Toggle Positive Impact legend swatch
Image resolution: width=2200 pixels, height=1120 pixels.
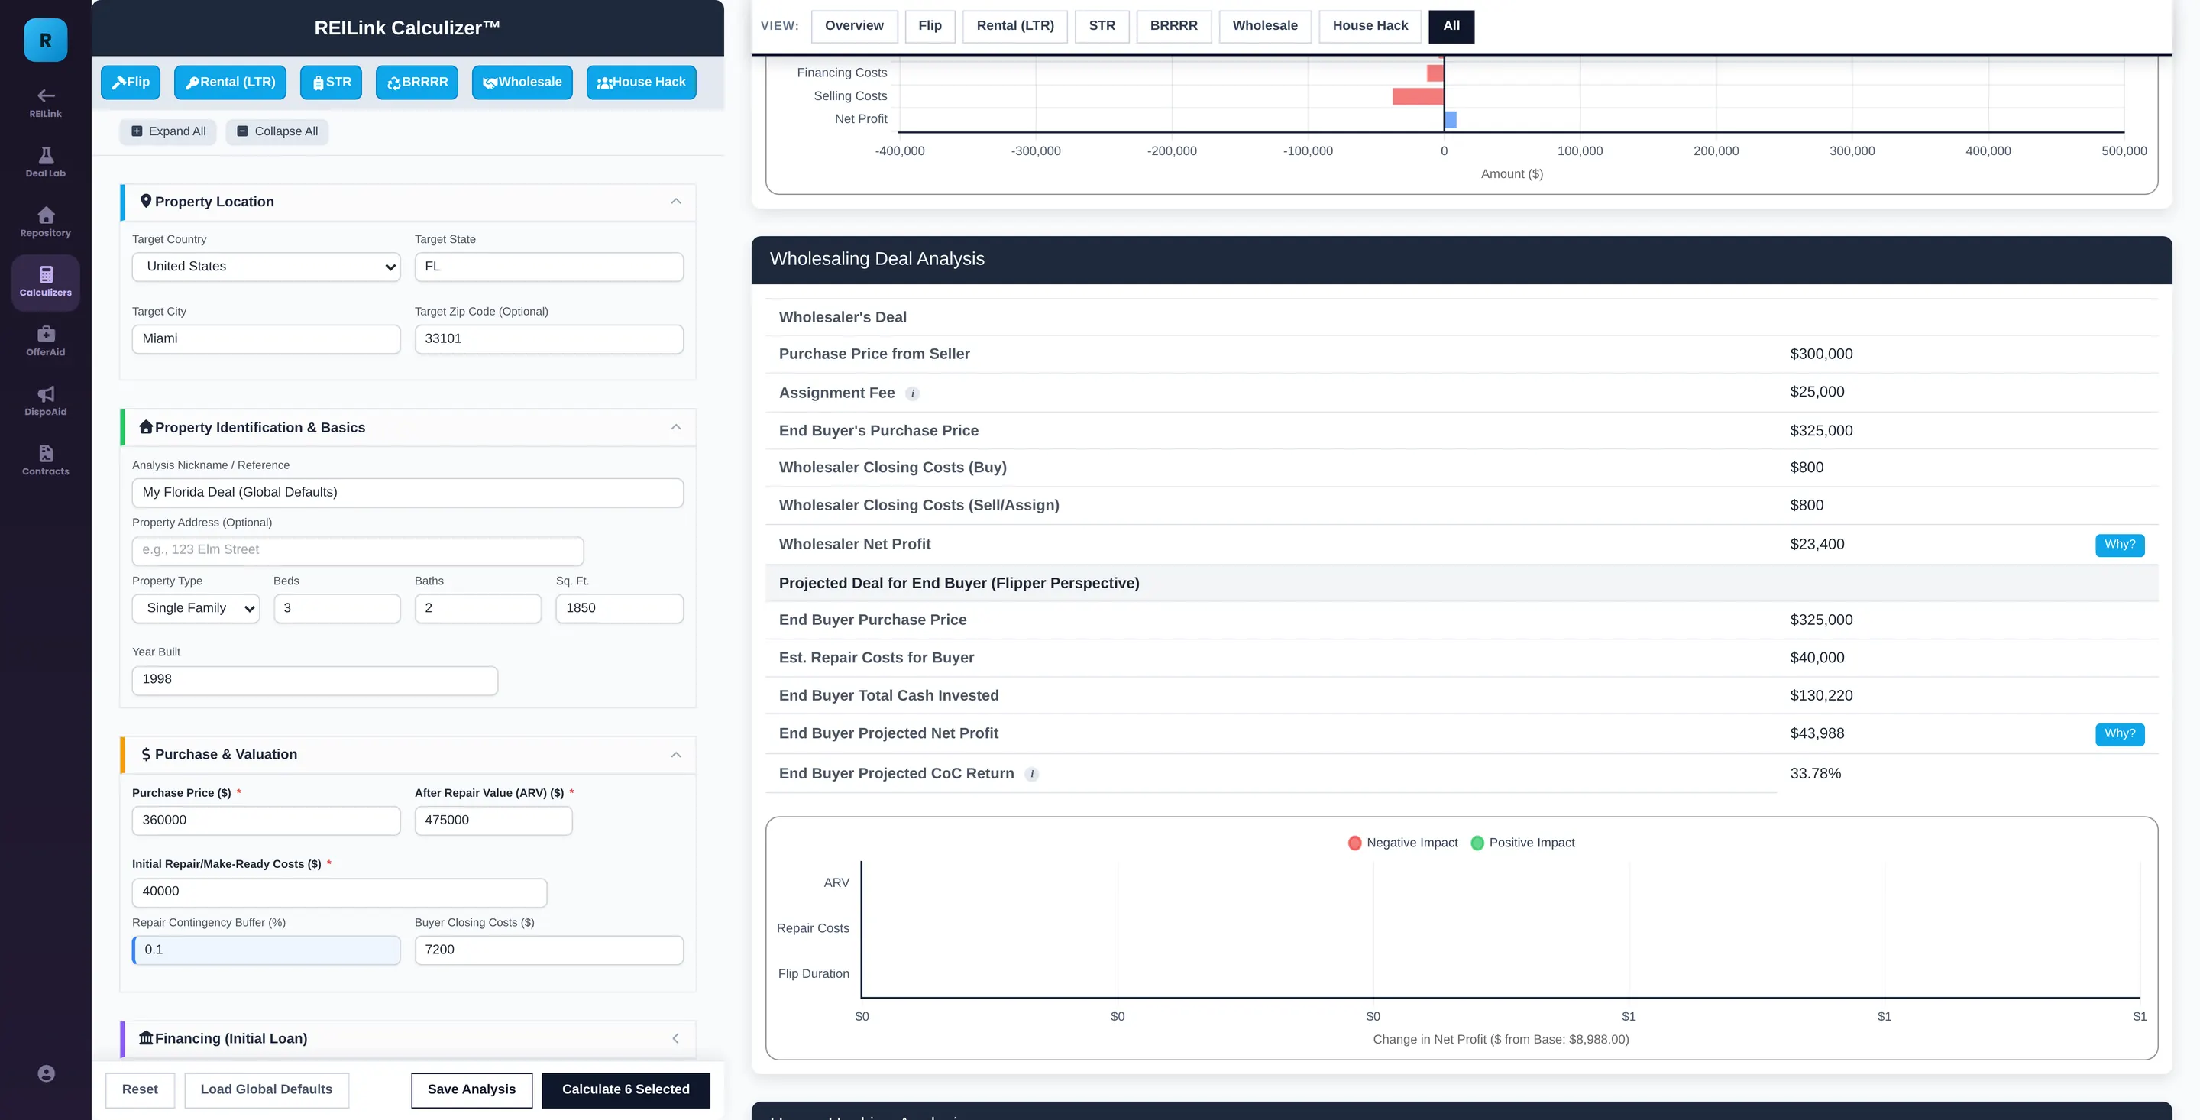click(1477, 843)
